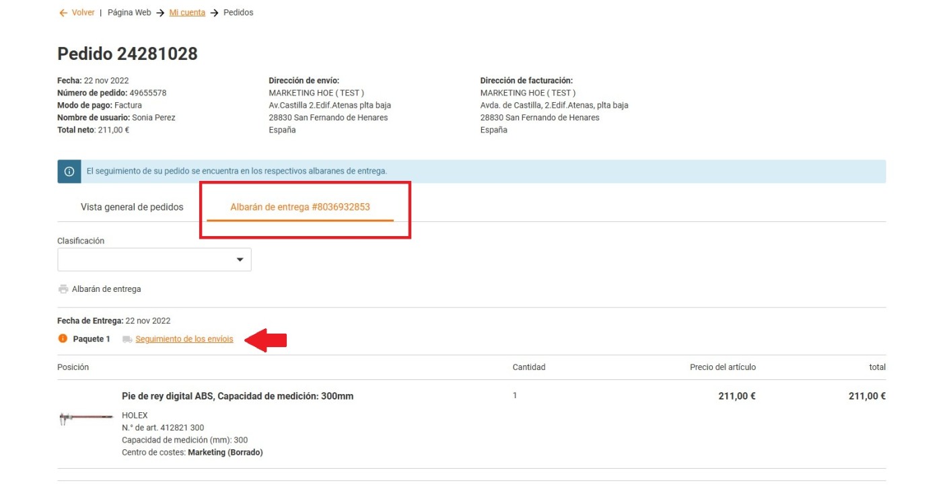Screen dimensions: 949x491
Task: Print via the Albarán de entrega link
Action: pos(106,289)
